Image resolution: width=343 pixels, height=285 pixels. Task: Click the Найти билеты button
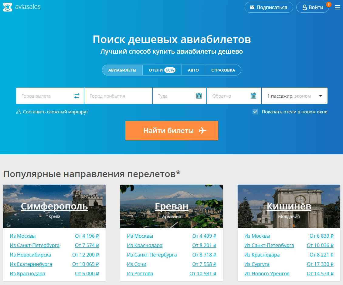[172, 130]
